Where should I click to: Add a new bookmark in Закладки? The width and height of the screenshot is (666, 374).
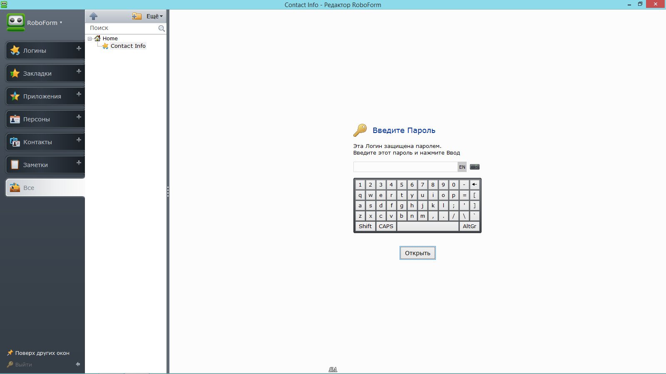pyautogui.click(x=79, y=71)
